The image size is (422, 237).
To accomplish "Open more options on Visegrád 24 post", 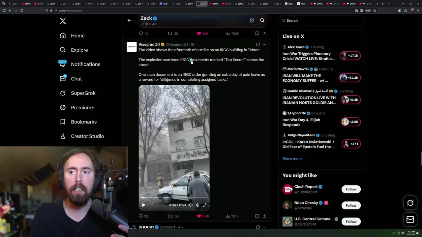I will pyautogui.click(x=264, y=44).
